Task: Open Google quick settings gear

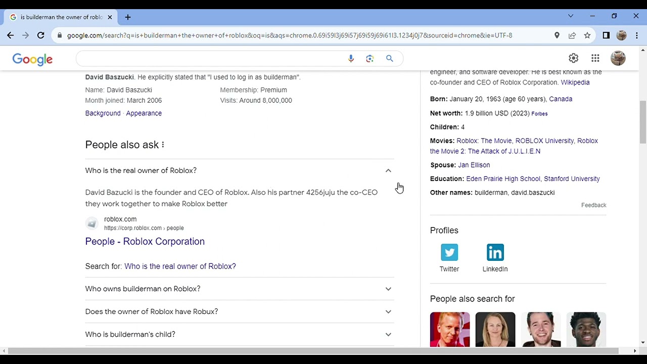Action: tap(573, 58)
